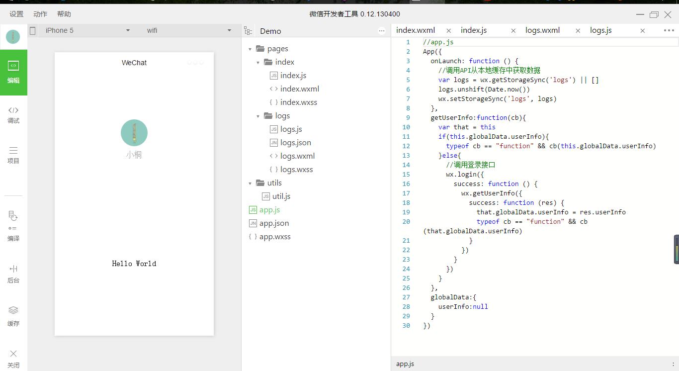The width and height of the screenshot is (679, 371).
Task: Click the userInfo:null code on line 28
Action: tap(463, 307)
